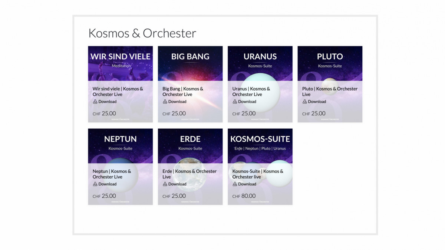
Task: Click the download icon on Pluto card
Action: [x=304, y=102]
